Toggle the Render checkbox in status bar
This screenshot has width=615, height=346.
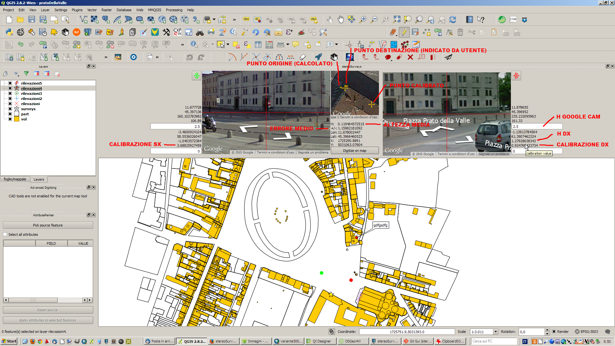(554, 332)
